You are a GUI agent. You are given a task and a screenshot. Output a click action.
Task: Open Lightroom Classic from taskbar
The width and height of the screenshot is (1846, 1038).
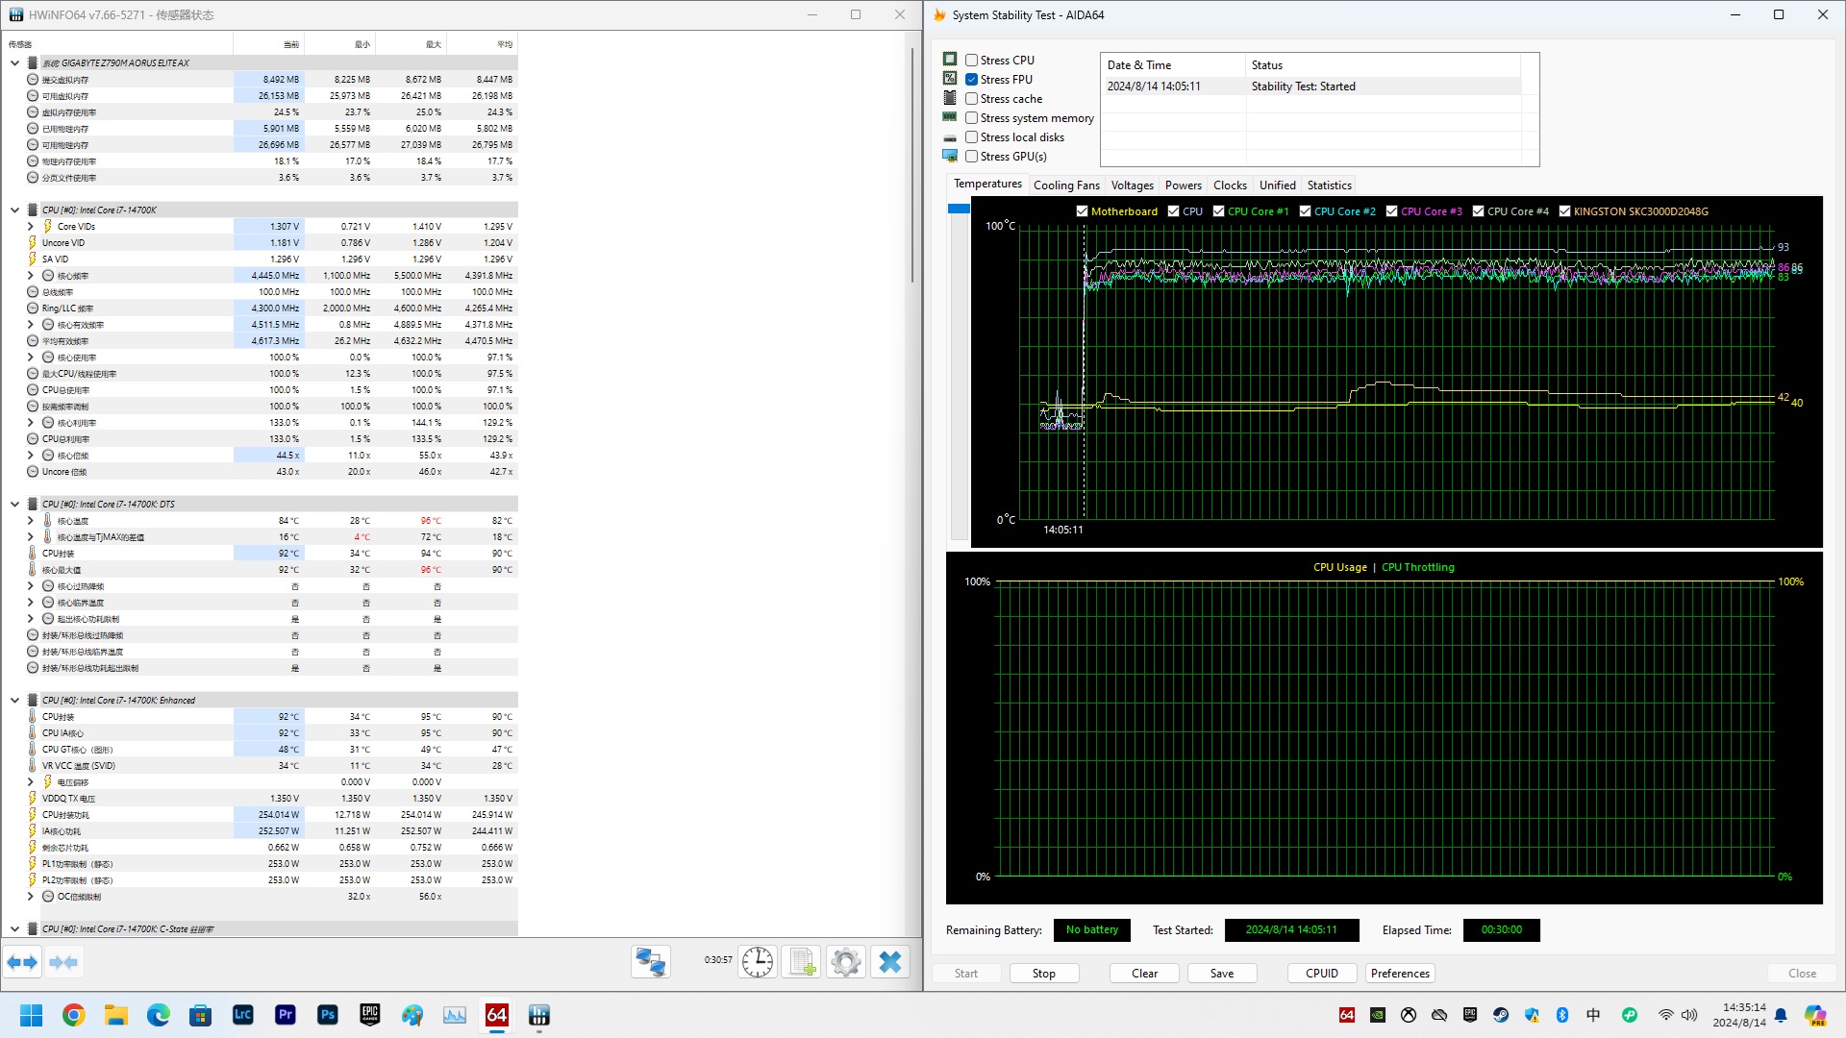click(243, 1015)
